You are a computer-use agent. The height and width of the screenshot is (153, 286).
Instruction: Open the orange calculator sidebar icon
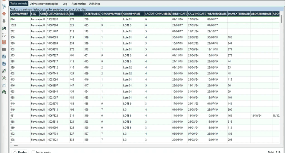pos(4,42)
